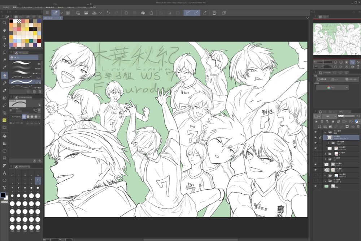Collapse the top layer folder chevron

click(x=325, y=132)
